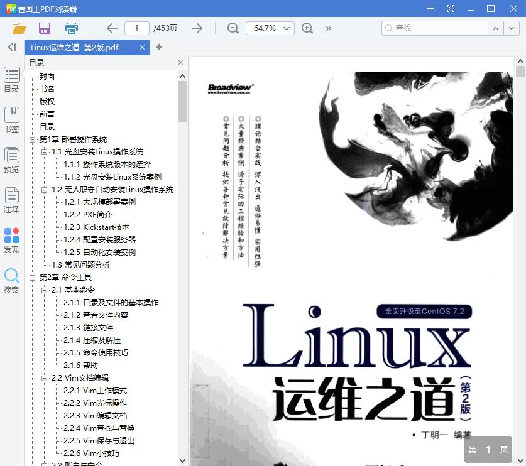Add a new tab with plus button
The height and width of the screenshot is (466, 526).
159,47
